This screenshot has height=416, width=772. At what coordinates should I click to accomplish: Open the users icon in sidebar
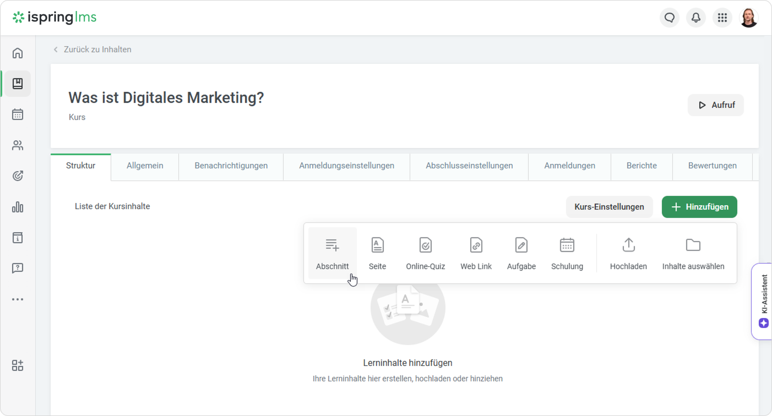click(x=17, y=145)
